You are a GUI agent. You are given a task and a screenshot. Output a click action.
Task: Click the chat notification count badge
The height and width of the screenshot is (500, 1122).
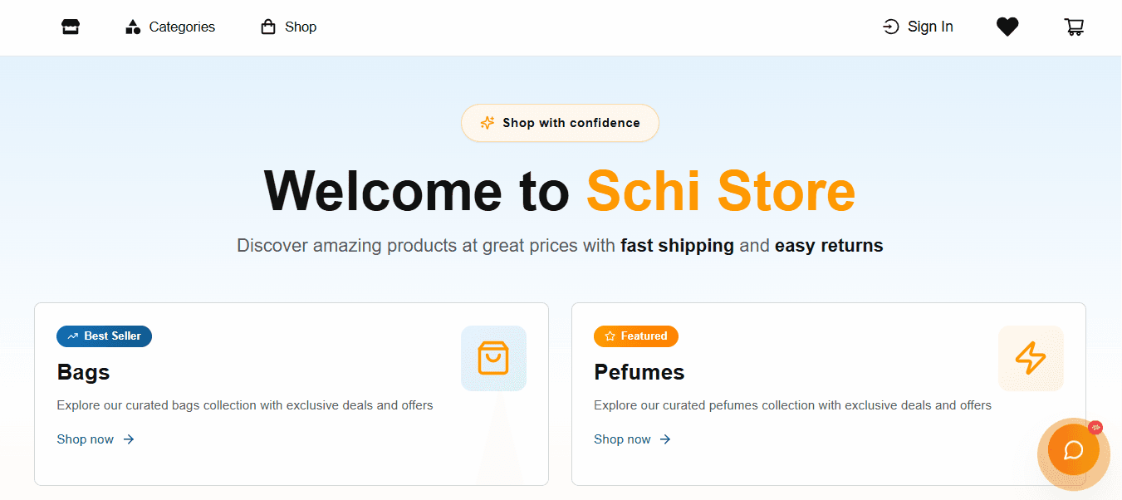click(1095, 427)
